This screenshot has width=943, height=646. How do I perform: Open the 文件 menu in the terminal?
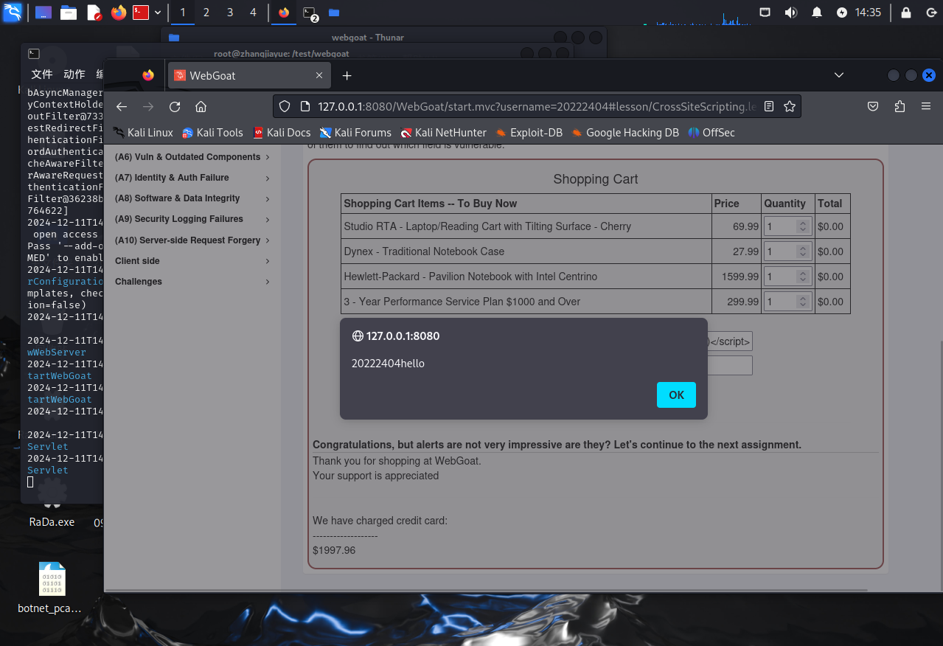42,74
